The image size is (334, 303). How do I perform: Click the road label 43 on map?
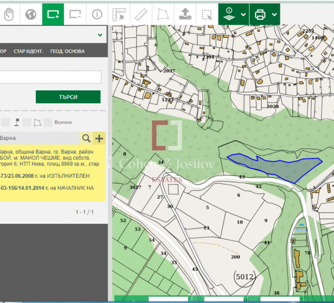(x=241, y=177)
